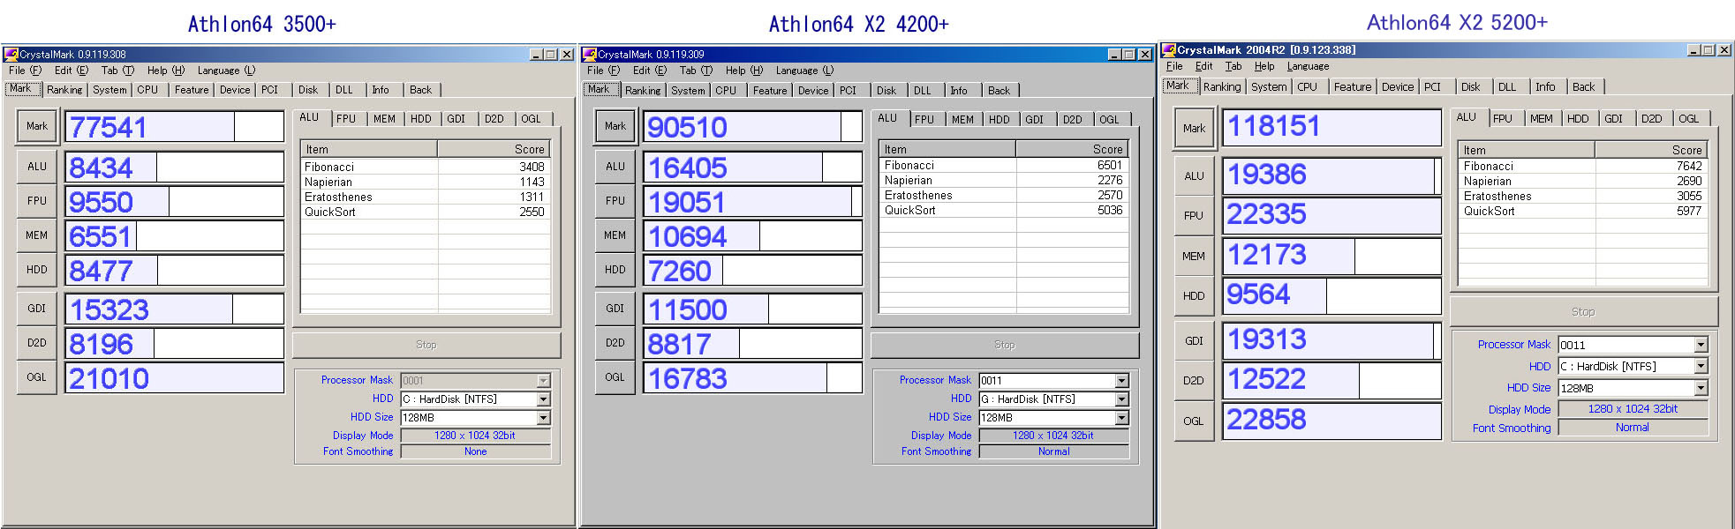Click MEM score bar 10694 in X2 4200+ window

pos(753,235)
